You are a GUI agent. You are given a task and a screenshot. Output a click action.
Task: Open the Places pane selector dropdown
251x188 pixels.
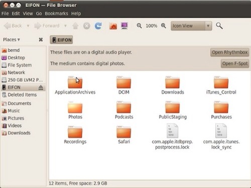pyautogui.click(x=12, y=40)
